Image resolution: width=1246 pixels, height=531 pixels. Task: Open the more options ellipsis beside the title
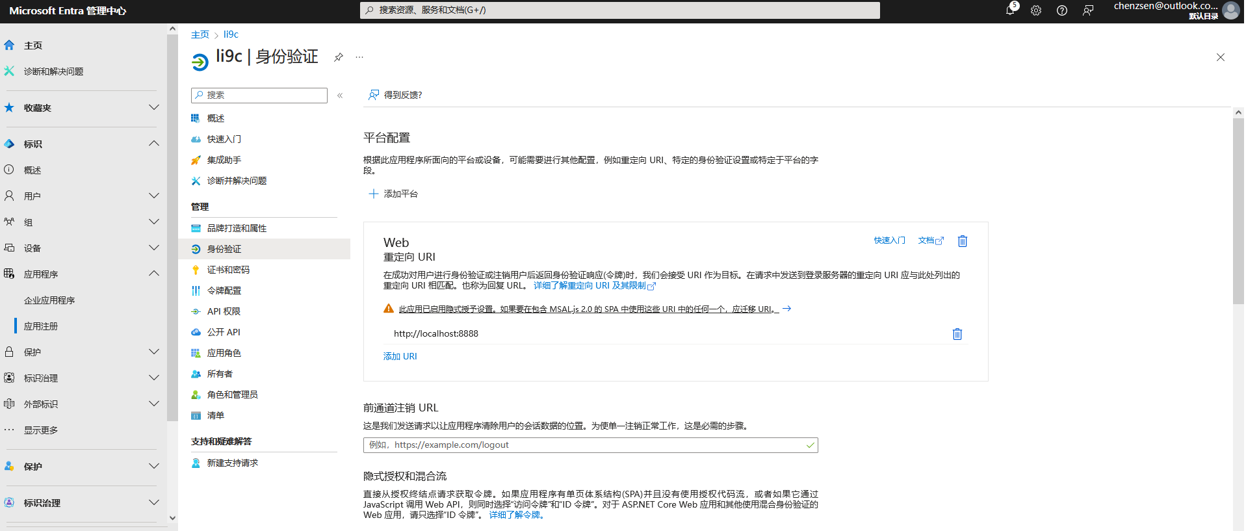click(x=359, y=57)
